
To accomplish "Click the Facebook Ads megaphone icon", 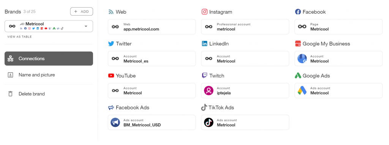I will coord(111,108).
